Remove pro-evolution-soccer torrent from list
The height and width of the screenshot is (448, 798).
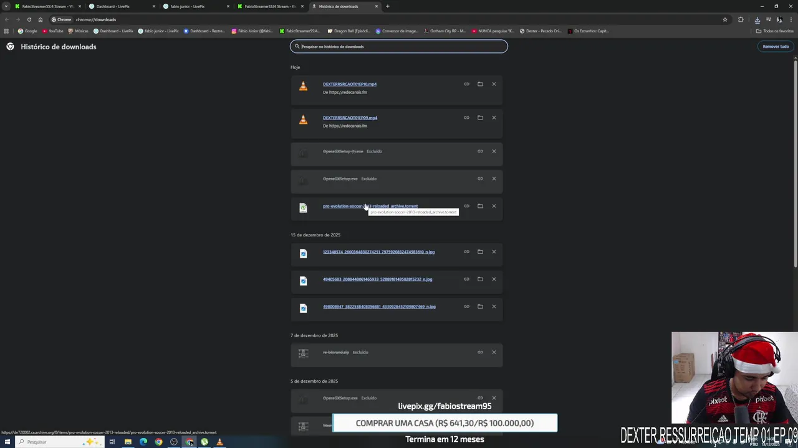pyautogui.click(x=494, y=206)
